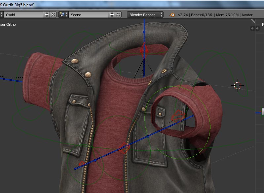Image resolution: width=264 pixels, height=193 pixels.
Task: Click the Blender logo icon
Action: 172,15
